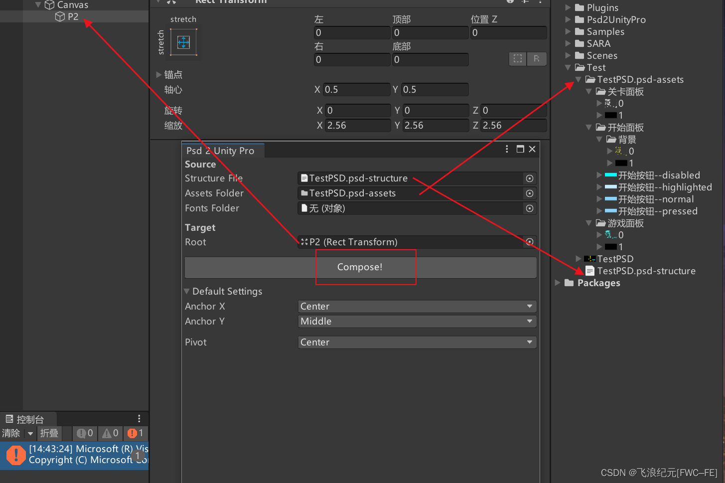Open the clear options dropdown arrow
This screenshot has width=725, height=483.
click(x=30, y=434)
